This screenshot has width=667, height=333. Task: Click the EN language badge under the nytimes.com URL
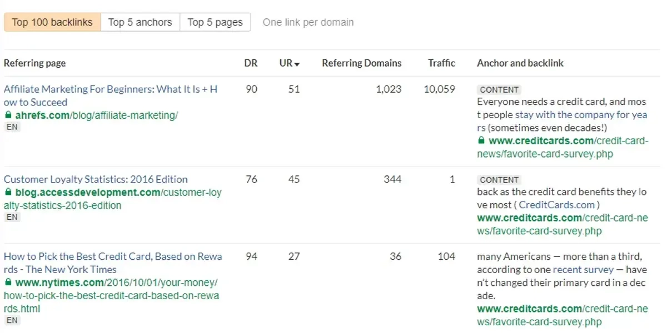pos(12,320)
